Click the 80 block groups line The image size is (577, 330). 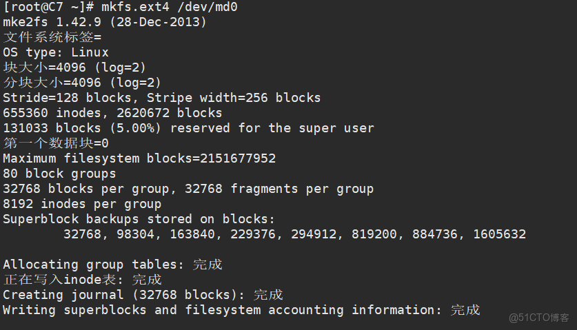[x=59, y=174]
